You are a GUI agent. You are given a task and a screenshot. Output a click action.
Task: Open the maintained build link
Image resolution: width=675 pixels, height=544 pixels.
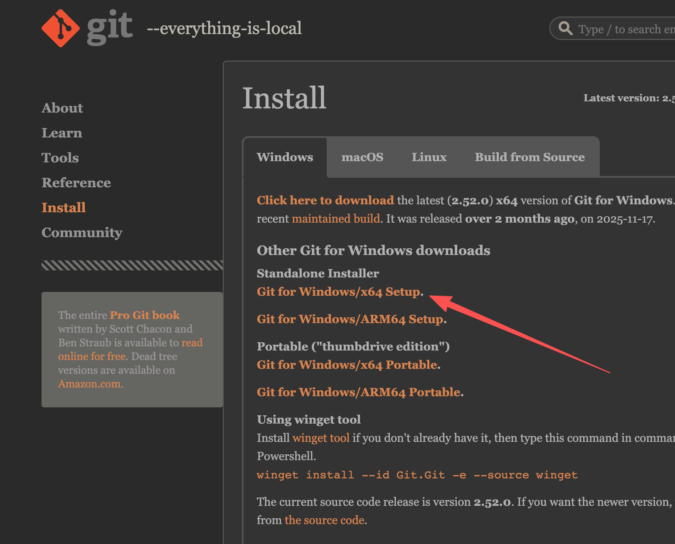[336, 218]
